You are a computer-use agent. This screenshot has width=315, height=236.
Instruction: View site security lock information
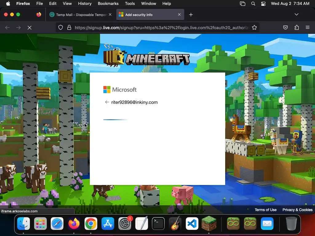tap(69, 27)
